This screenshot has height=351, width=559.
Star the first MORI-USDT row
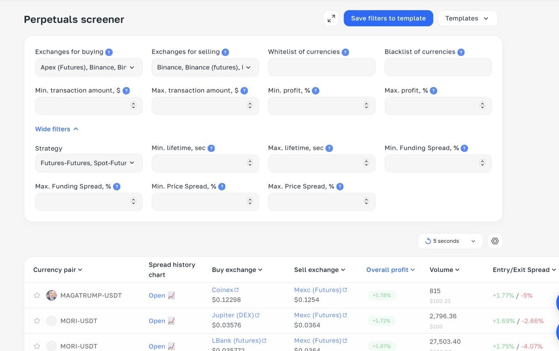[x=37, y=321]
